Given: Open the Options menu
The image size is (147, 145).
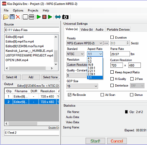Looking at the screenshot, I should 18,10.
